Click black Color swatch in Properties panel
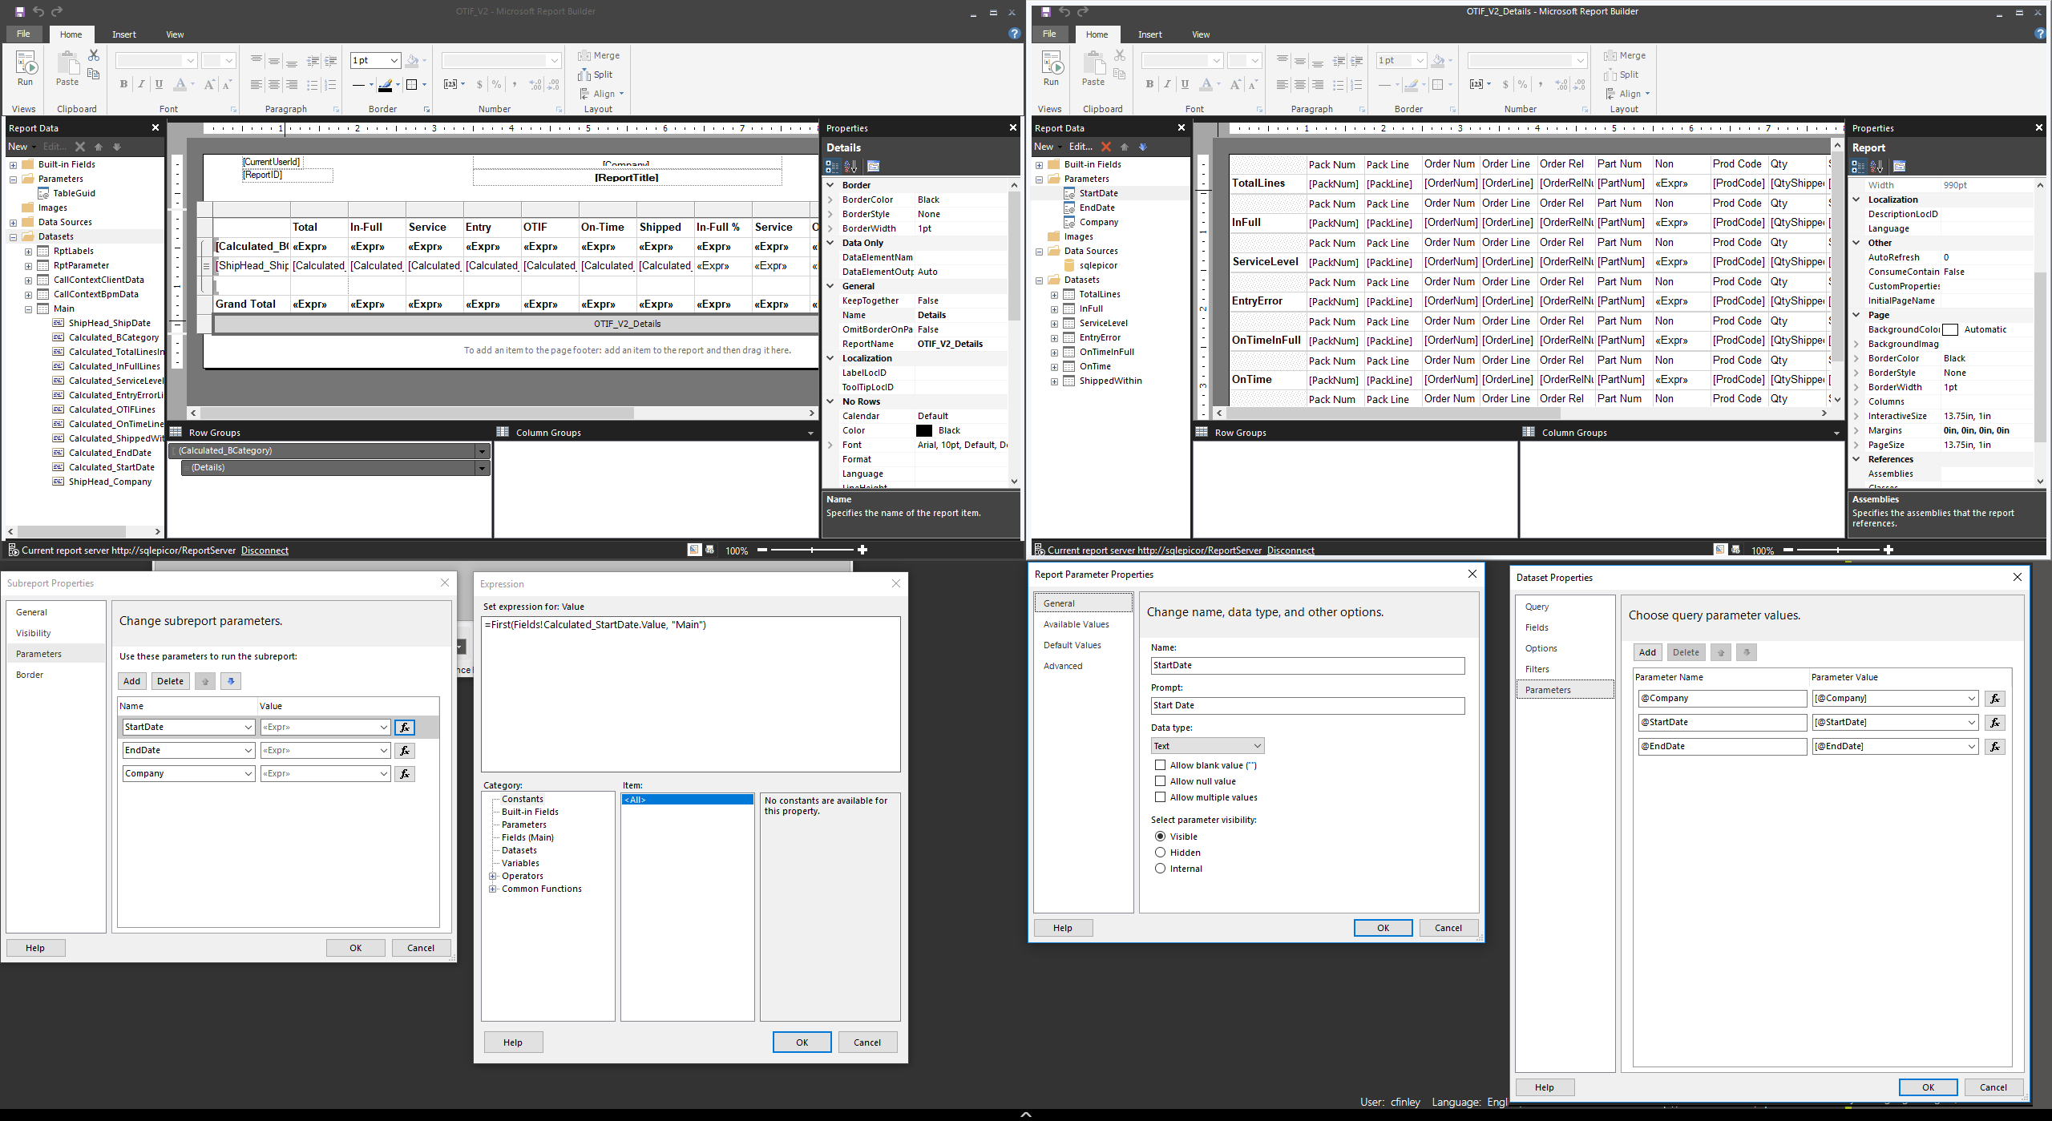Viewport: 2052px width, 1121px height. pyautogui.click(x=924, y=431)
